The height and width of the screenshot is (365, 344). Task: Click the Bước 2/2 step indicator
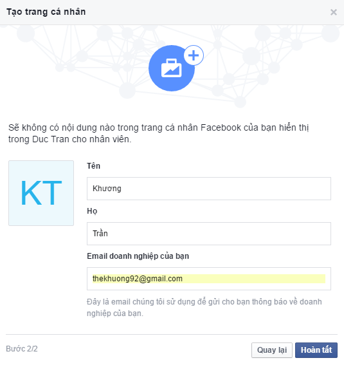pyautogui.click(x=22, y=349)
